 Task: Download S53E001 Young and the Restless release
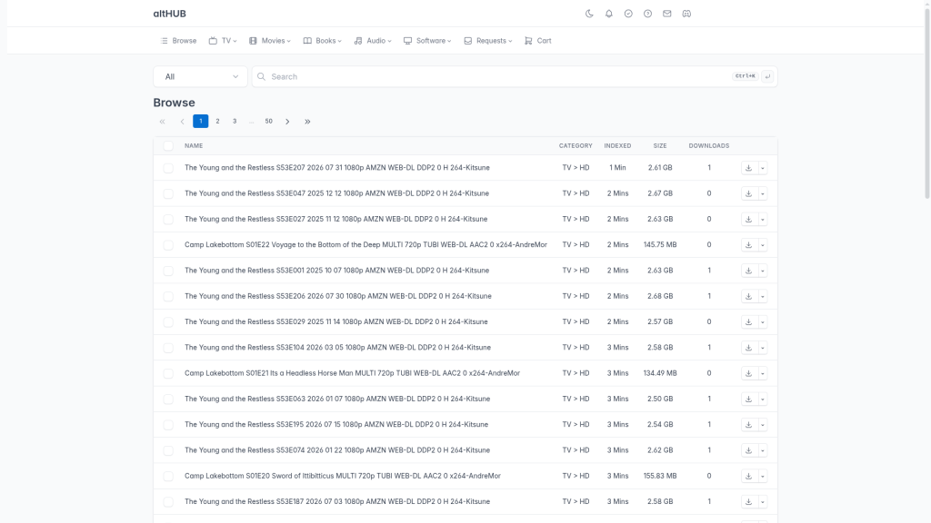tap(749, 271)
